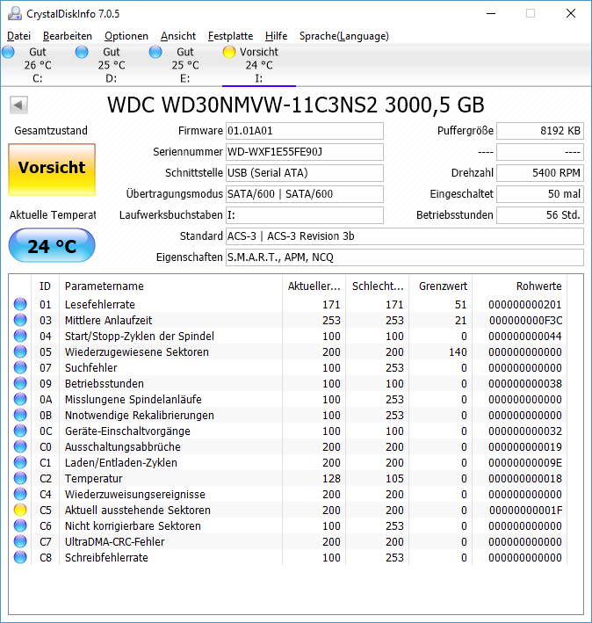Click the CrystalDiskInfo title bar icon
The image size is (592, 623).
(x=15, y=13)
